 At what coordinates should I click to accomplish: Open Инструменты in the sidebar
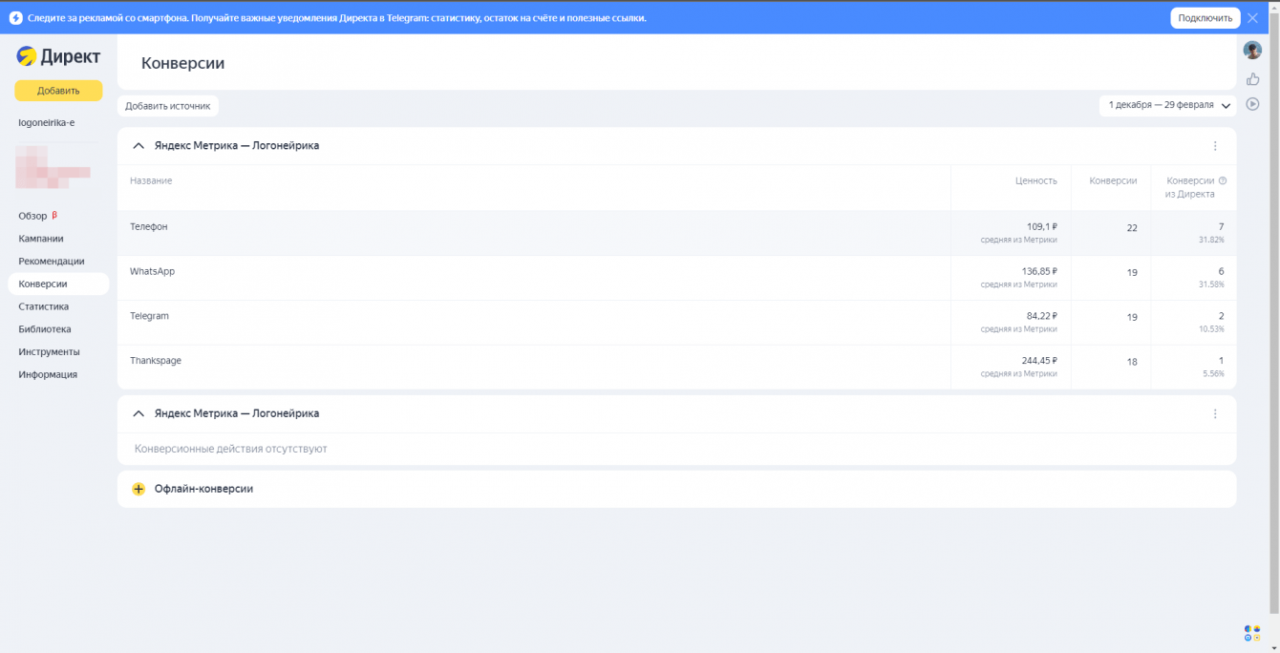click(49, 351)
